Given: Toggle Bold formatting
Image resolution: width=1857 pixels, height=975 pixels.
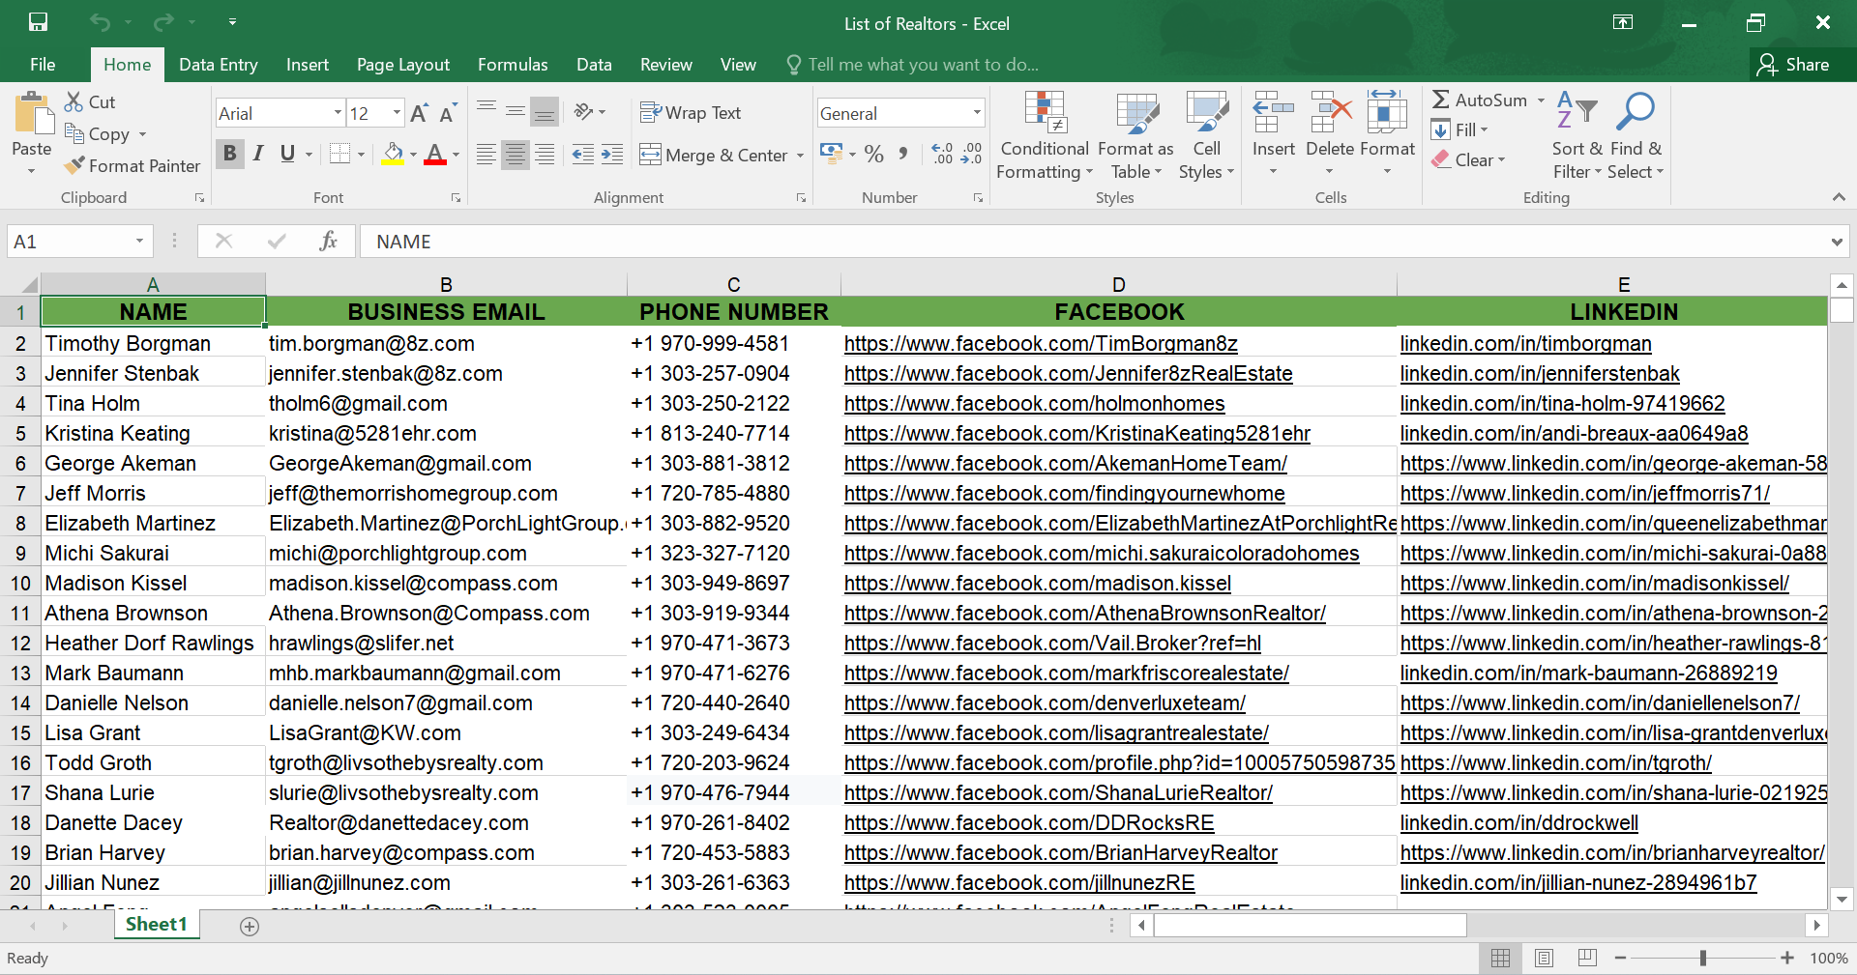Looking at the screenshot, I should 229,154.
